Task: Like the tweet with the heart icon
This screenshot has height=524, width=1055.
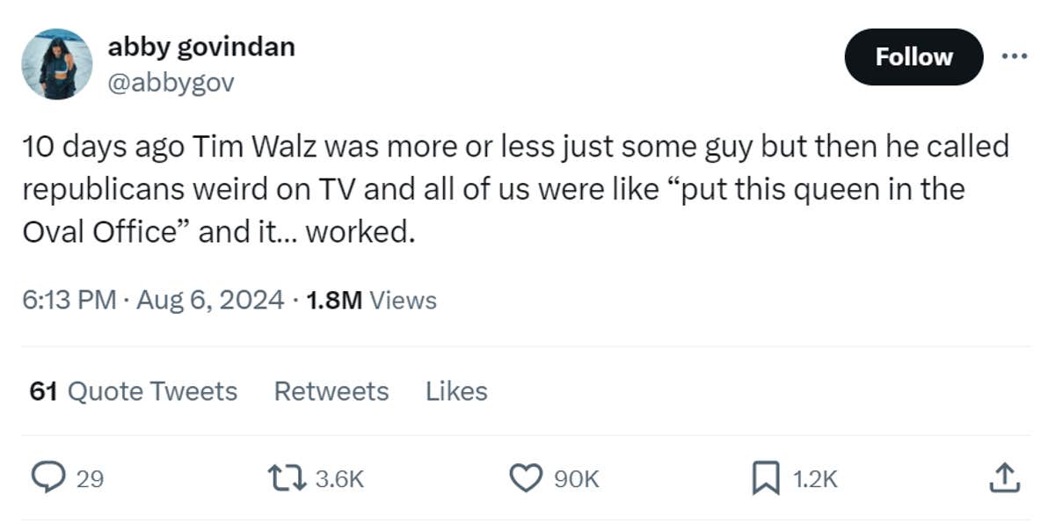Action: point(526,477)
